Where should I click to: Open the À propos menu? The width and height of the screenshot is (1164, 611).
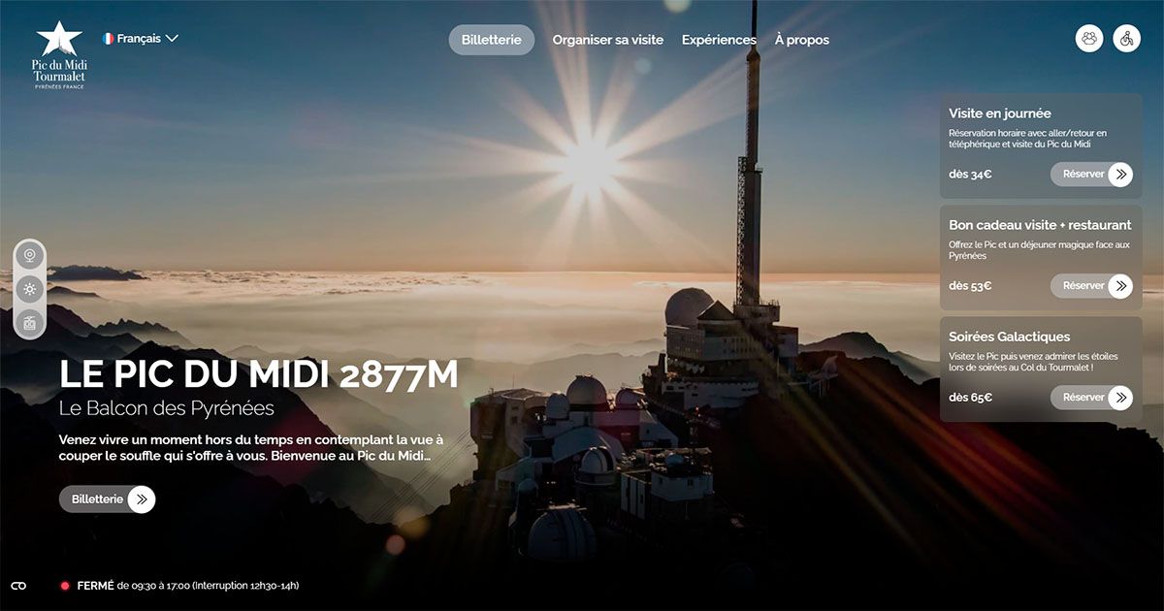click(801, 40)
